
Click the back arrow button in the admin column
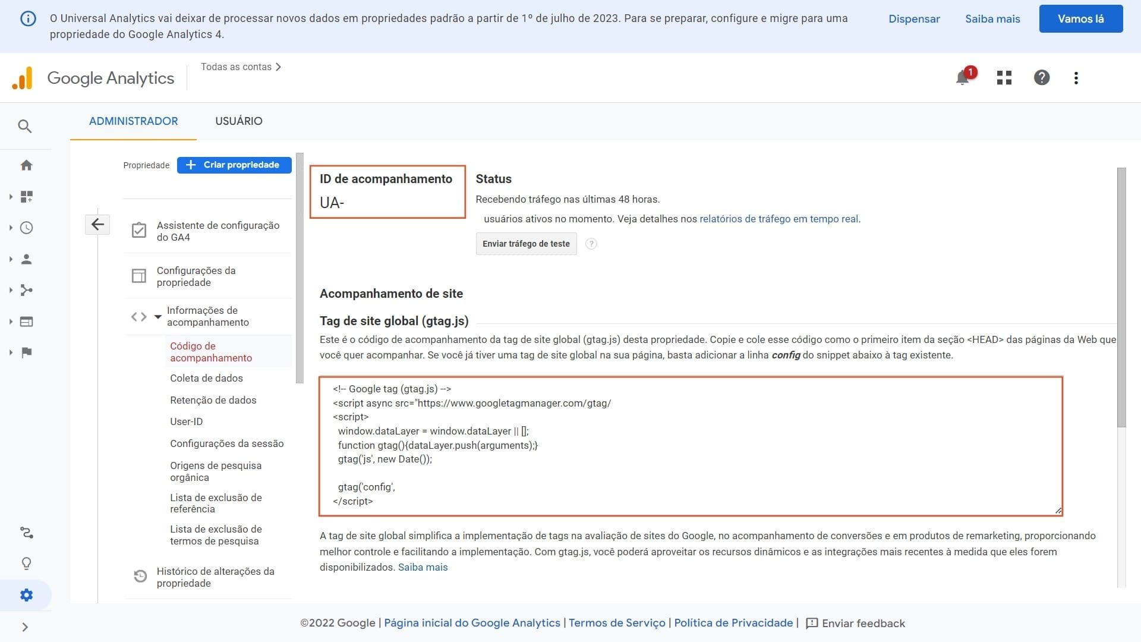tap(97, 224)
